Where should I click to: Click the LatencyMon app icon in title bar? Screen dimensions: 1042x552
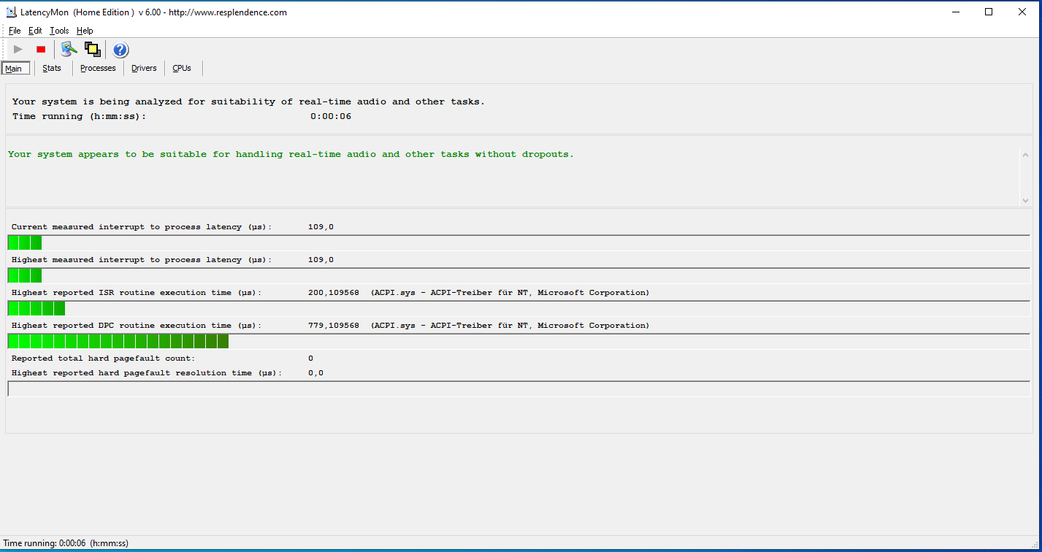tap(11, 12)
